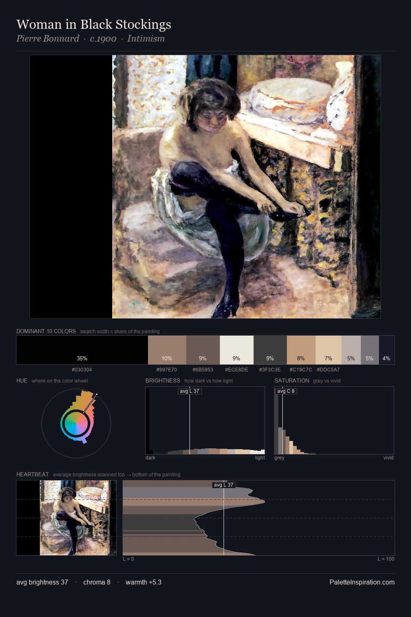The width and height of the screenshot is (411, 617).
Task: Click the 'L = 100' axis label
Action: point(386,559)
